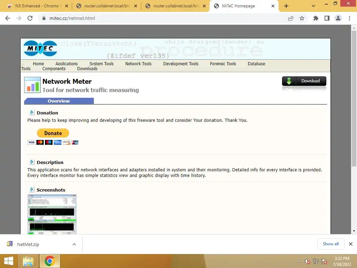Image resolution: width=357 pixels, height=268 pixels.
Task: Click the NetMet.zip file icon
Action: [10, 244]
